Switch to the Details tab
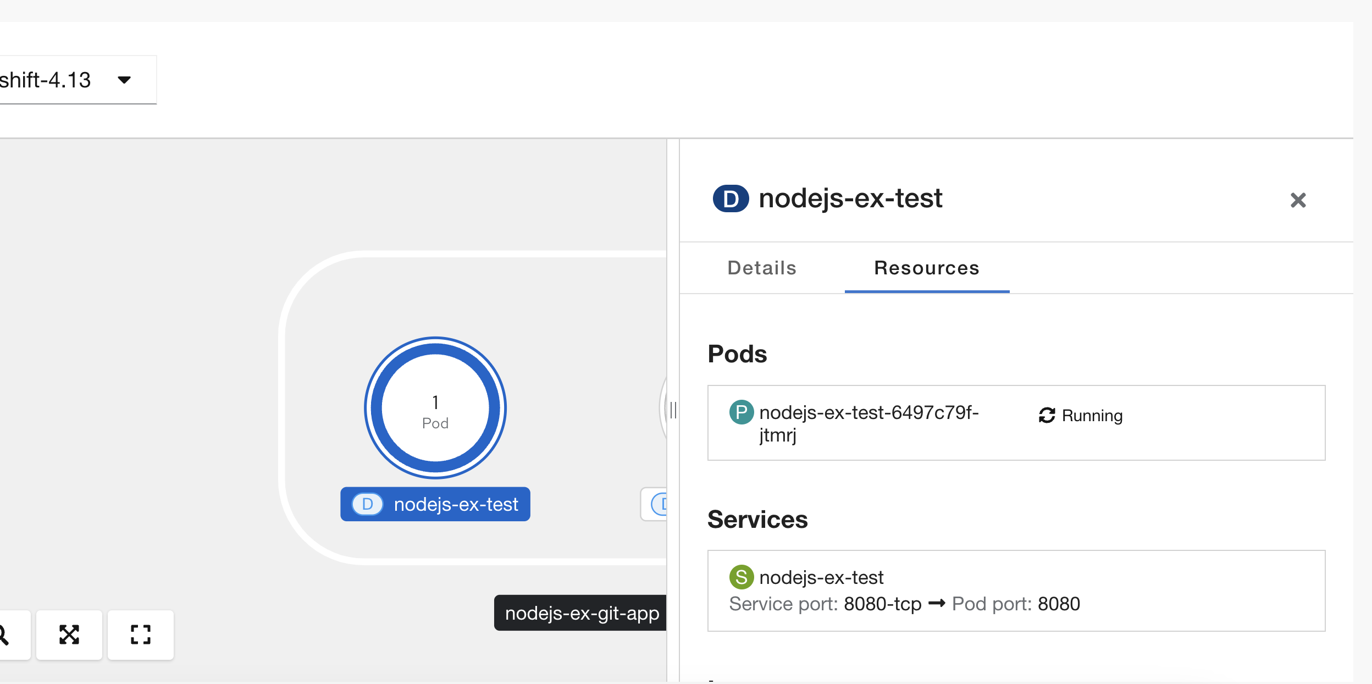 coord(761,268)
